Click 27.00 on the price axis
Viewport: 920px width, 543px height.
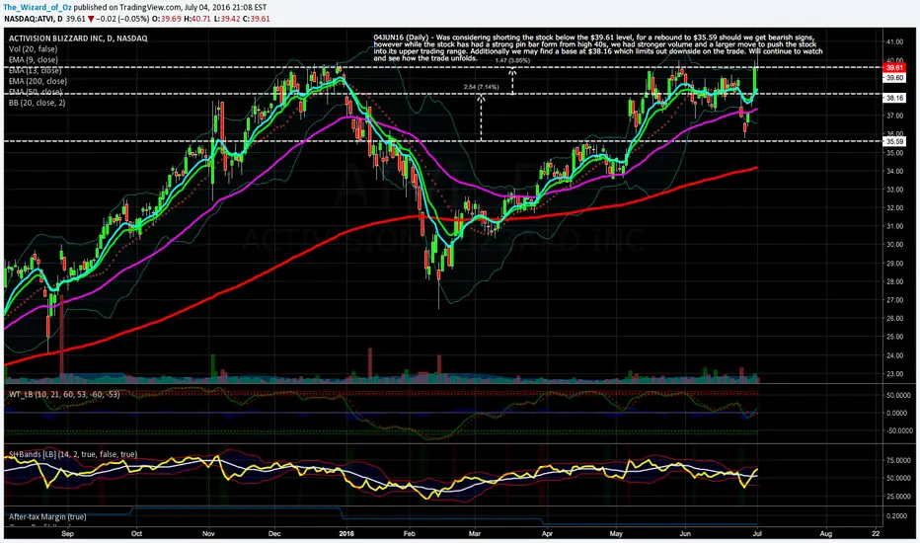(894, 300)
